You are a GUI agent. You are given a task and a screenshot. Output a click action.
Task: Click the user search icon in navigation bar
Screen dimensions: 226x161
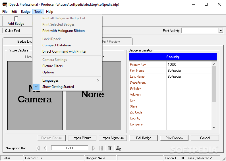(x=119, y=148)
